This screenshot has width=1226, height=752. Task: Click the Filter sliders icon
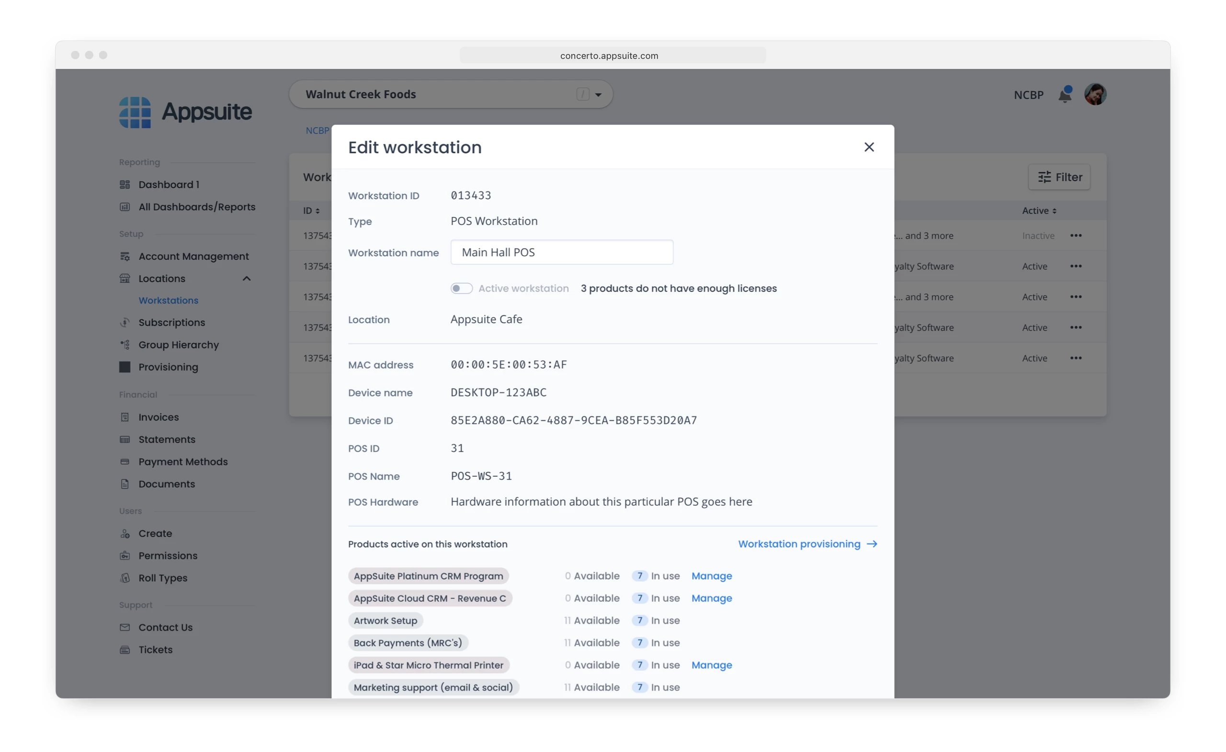pos(1044,177)
